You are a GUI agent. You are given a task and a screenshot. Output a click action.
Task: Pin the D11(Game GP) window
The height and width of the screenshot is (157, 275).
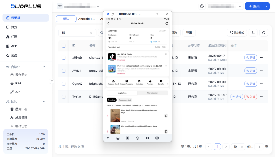108,14
